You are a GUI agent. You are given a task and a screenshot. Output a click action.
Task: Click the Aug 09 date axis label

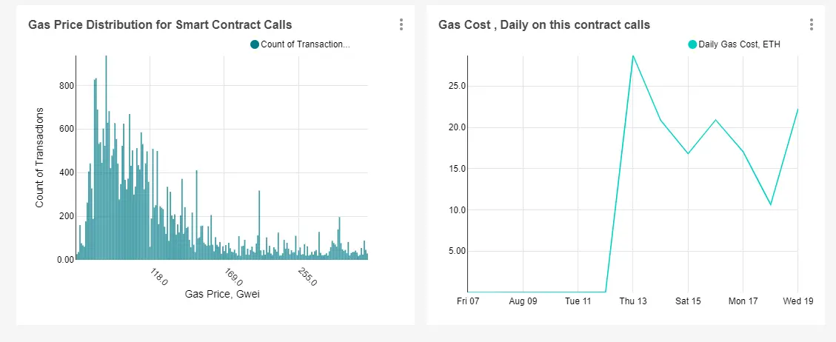click(x=523, y=301)
